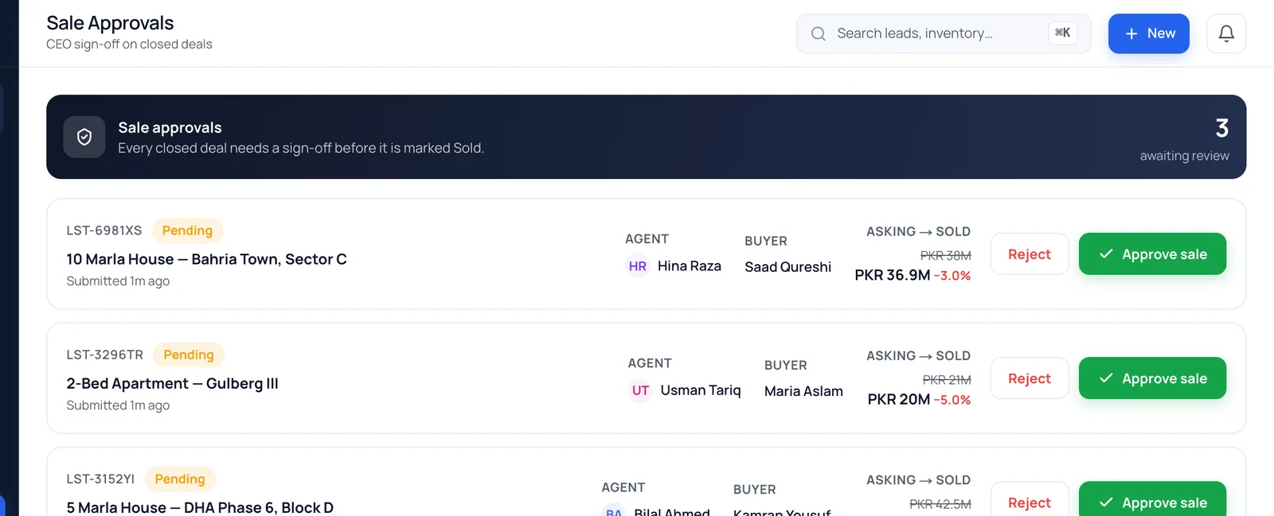Approve sale for 2-Bed Apartment Gulberg III

pos(1152,378)
